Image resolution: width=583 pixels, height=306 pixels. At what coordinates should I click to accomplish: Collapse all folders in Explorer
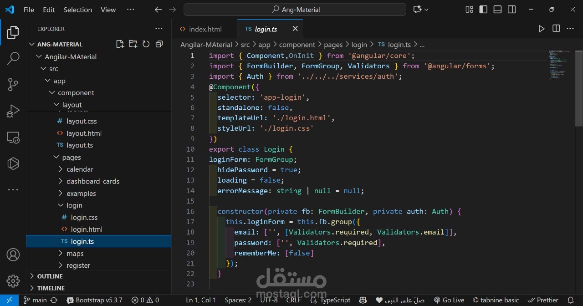click(159, 44)
